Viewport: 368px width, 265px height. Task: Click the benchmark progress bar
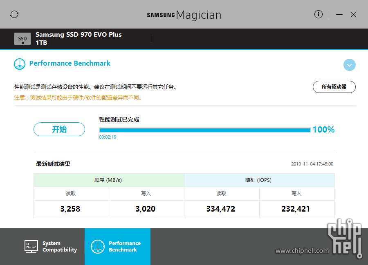pos(205,130)
